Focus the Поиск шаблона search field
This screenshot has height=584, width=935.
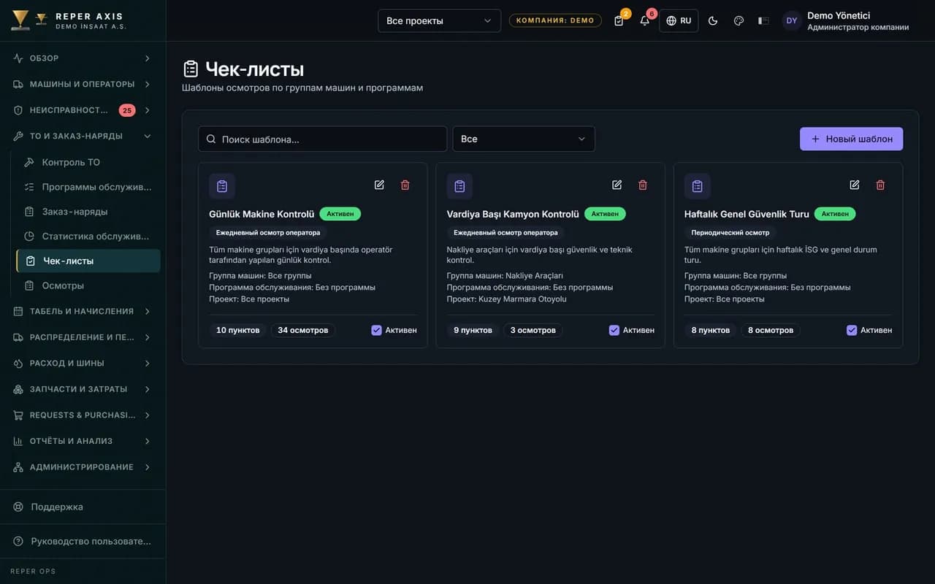pos(322,139)
